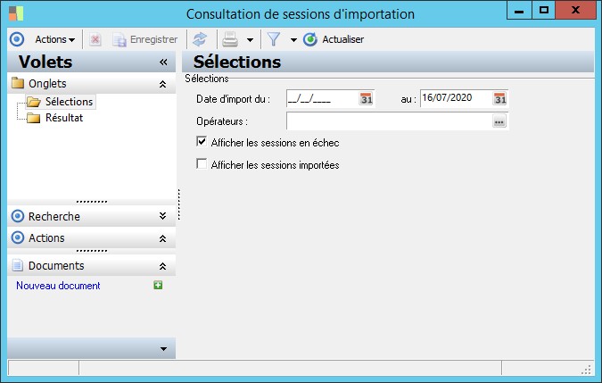
Task: Click the red delete icon in toolbar
Action: tap(95, 39)
